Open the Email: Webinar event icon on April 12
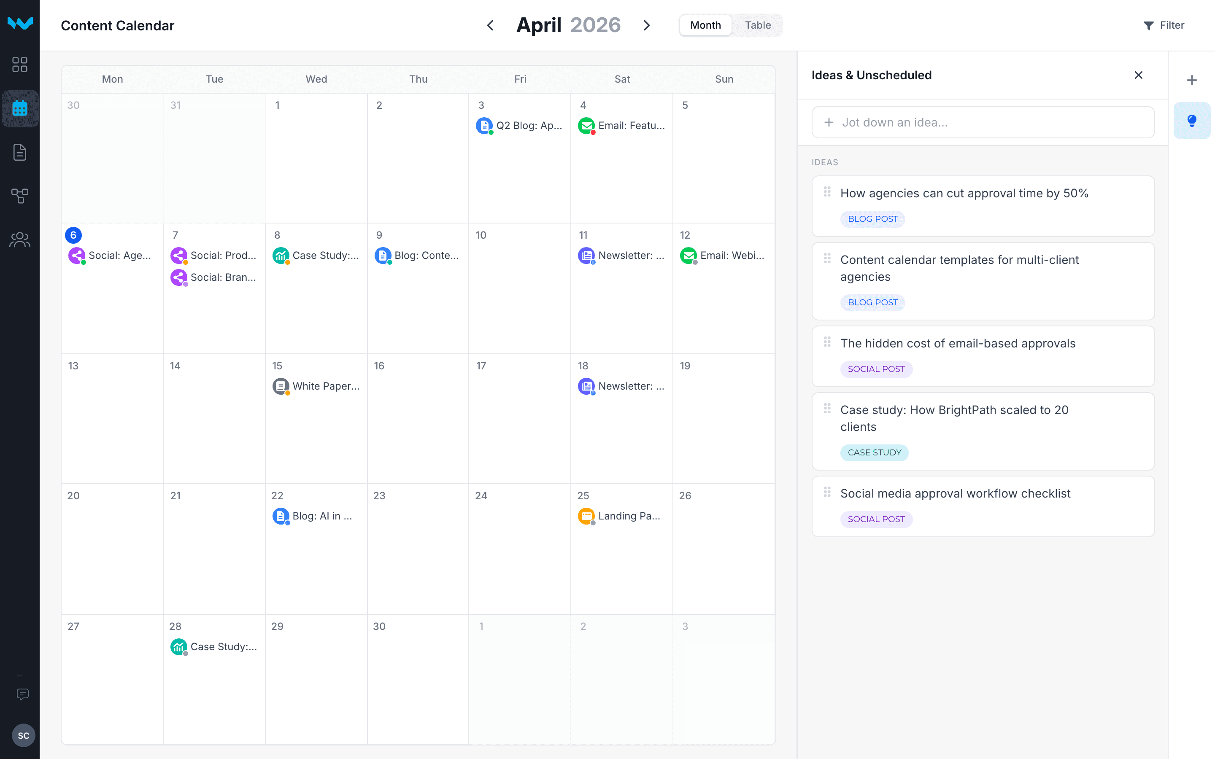Image resolution: width=1215 pixels, height=759 pixels. [688, 255]
